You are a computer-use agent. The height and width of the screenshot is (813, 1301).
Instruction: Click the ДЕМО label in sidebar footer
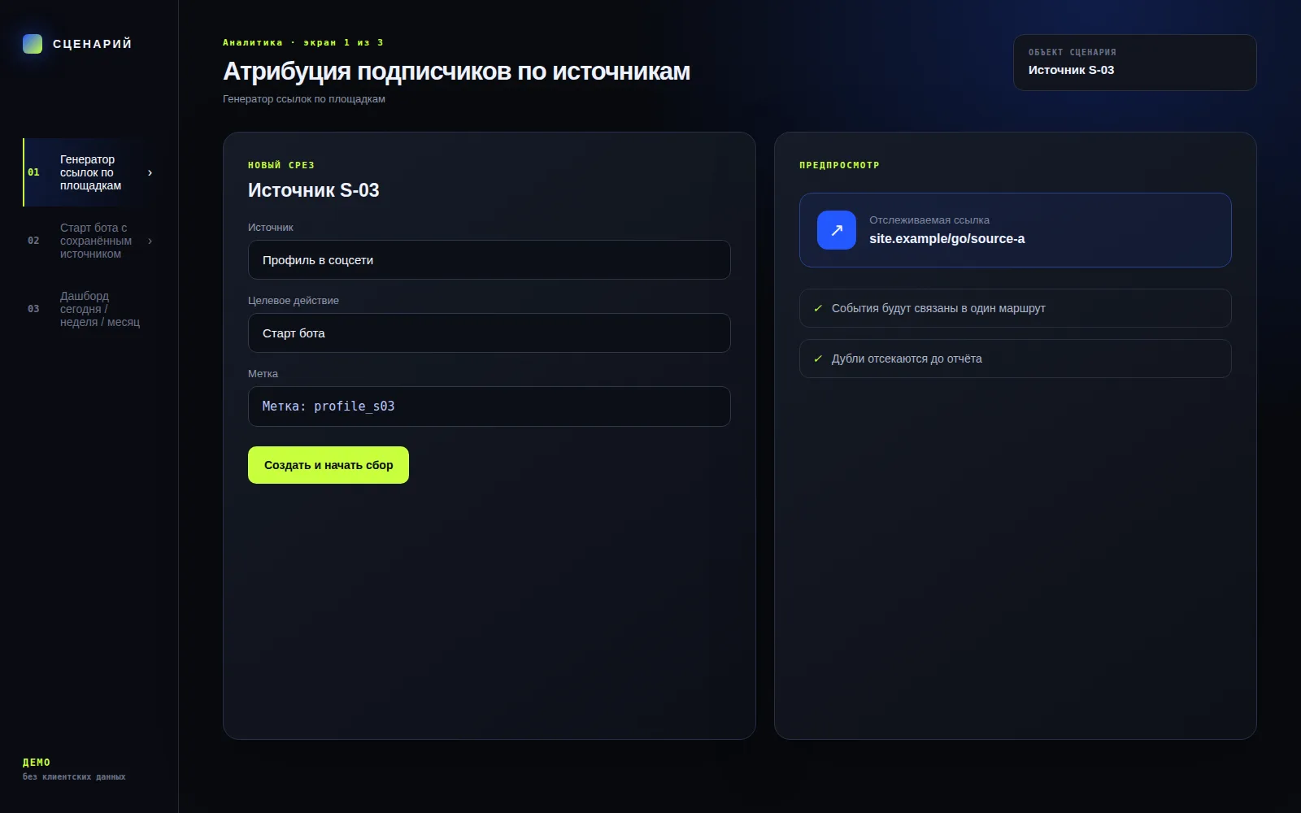pos(37,763)
